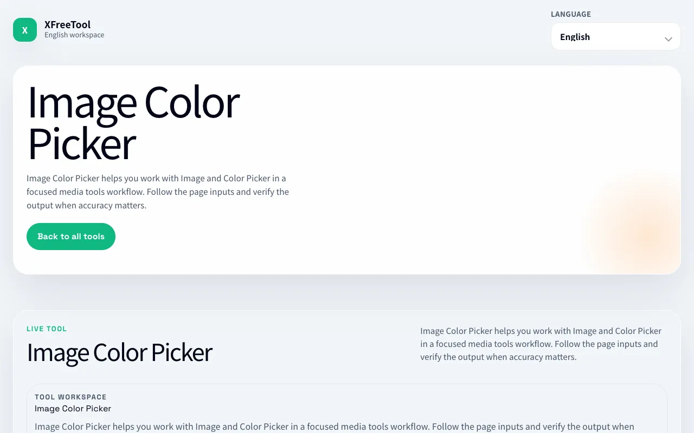Click the Back to all tools button
694x433 pixels.
click(x=71, y=237)
